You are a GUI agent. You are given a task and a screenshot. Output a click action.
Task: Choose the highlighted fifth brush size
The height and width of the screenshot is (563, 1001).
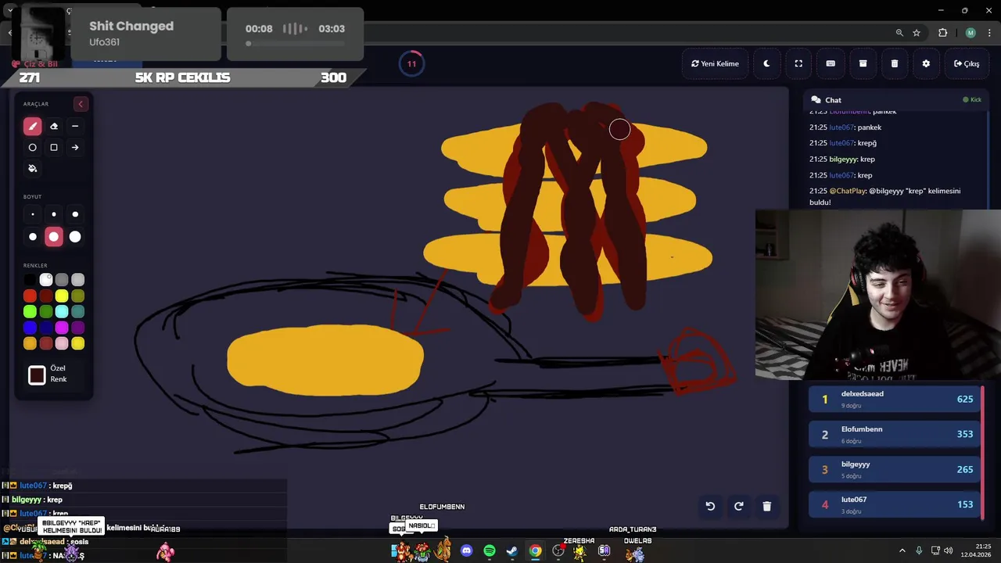54,236
